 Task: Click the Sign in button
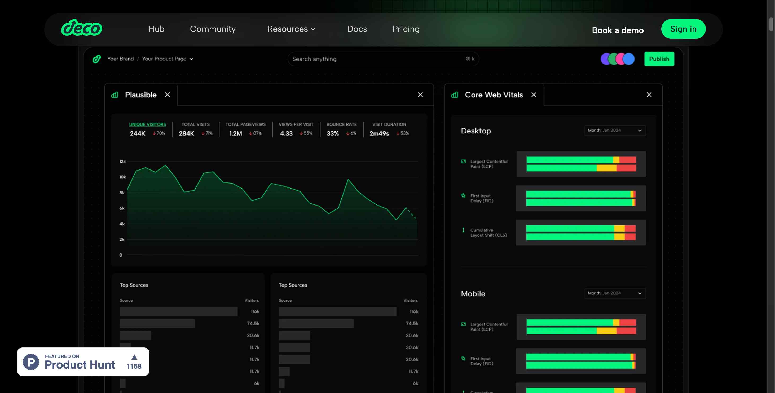(683, 29)
